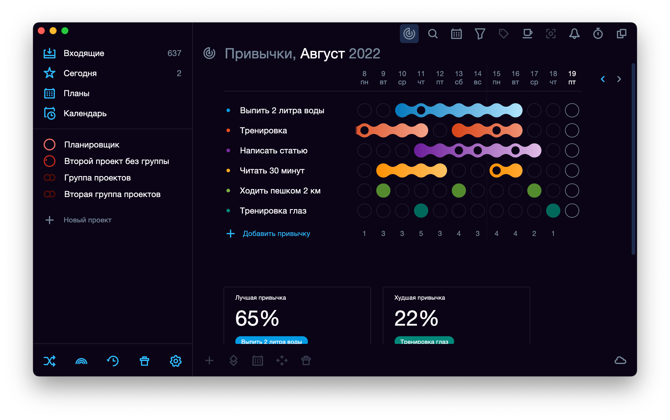The height and width of the screenshot is (420, 670).
Task: Open the Filter funnel icon
Action: [x=480, y=34]
